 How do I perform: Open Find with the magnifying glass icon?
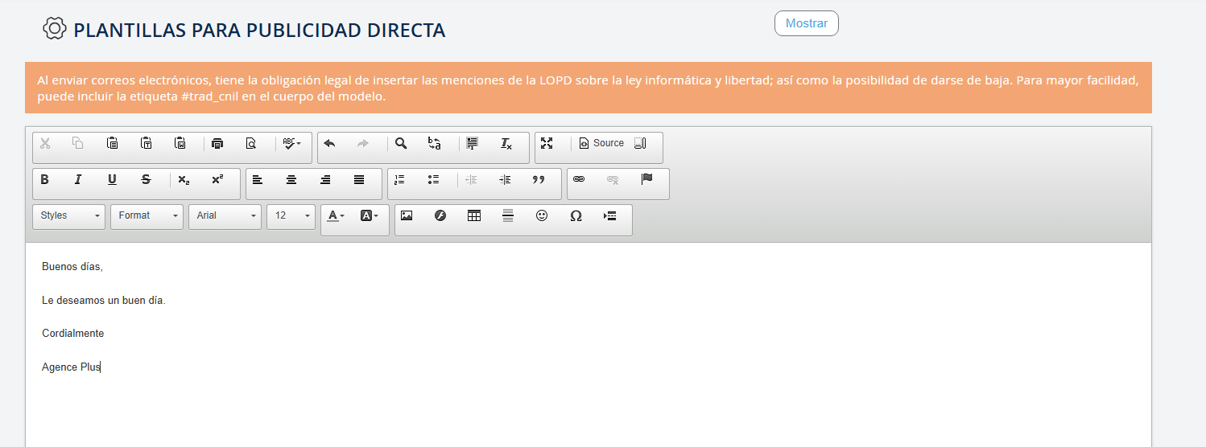(x=401, y=144)
